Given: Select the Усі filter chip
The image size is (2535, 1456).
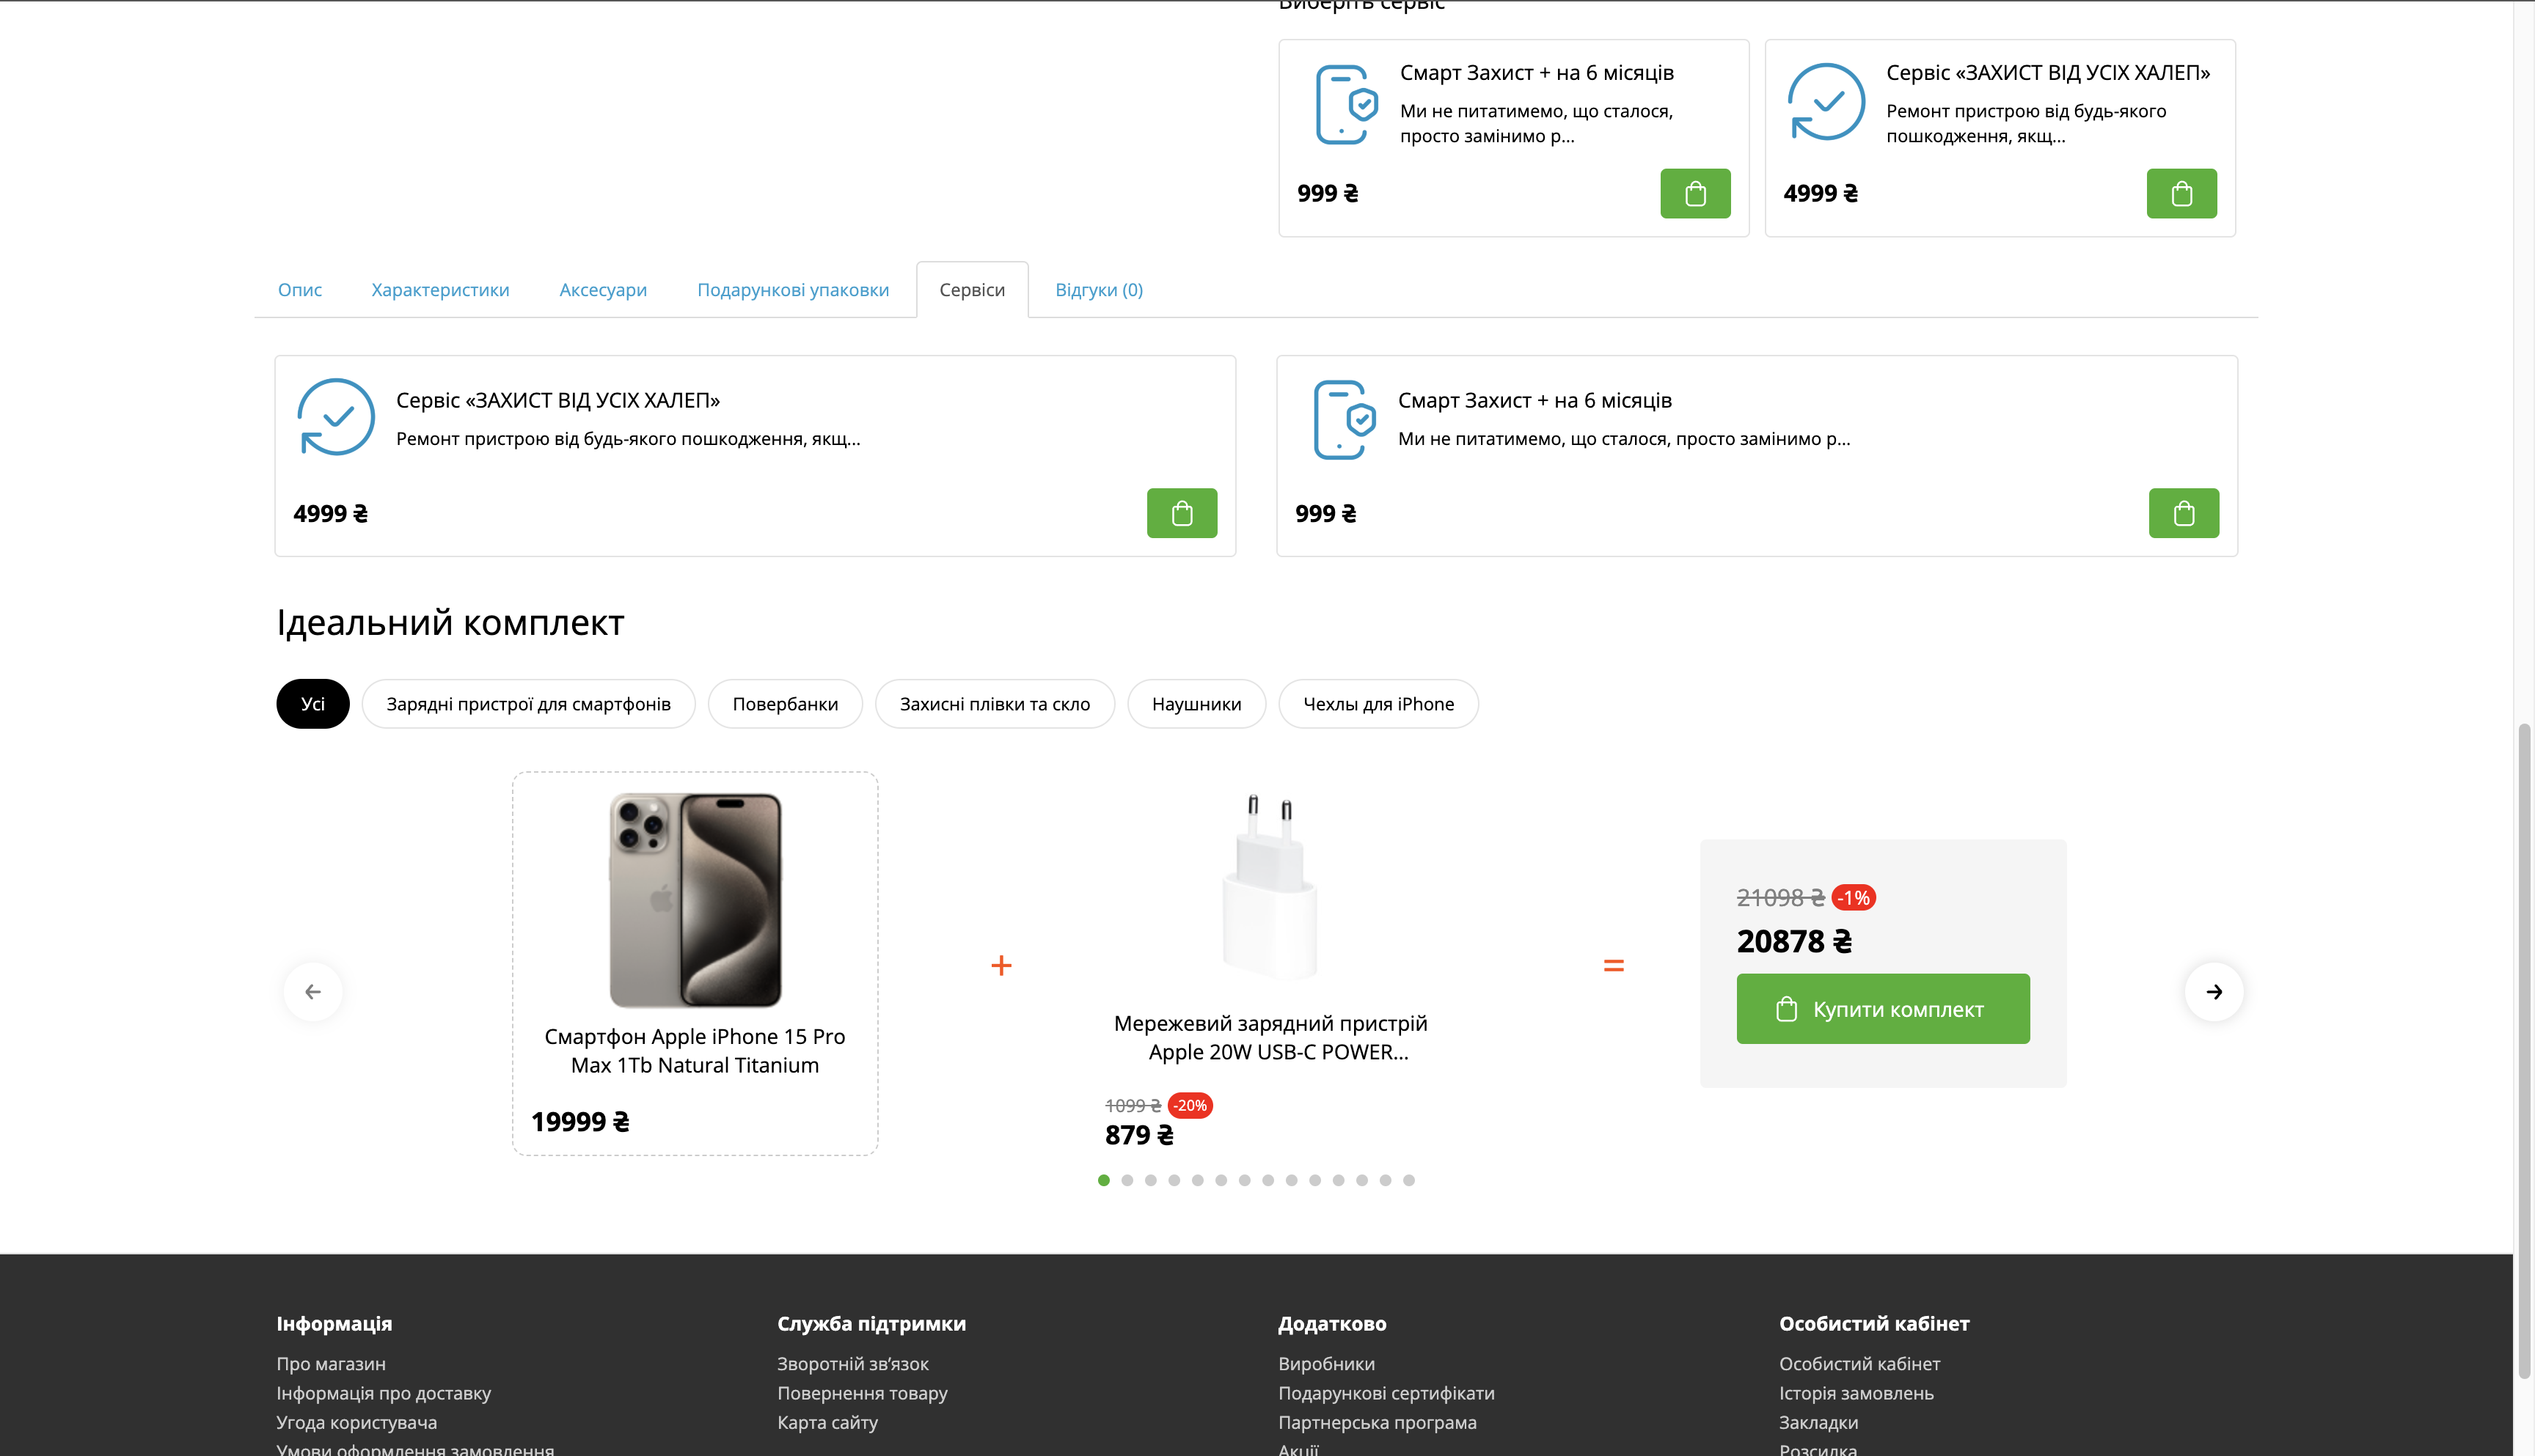Looking at the screenshot, I should coord(312,704).
